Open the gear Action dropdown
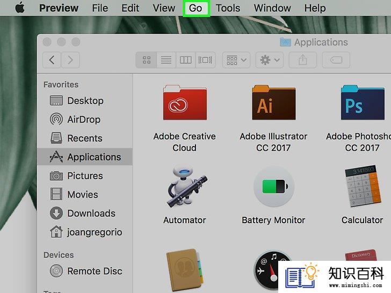The image size is (391, 293). (x=270, y=60)
